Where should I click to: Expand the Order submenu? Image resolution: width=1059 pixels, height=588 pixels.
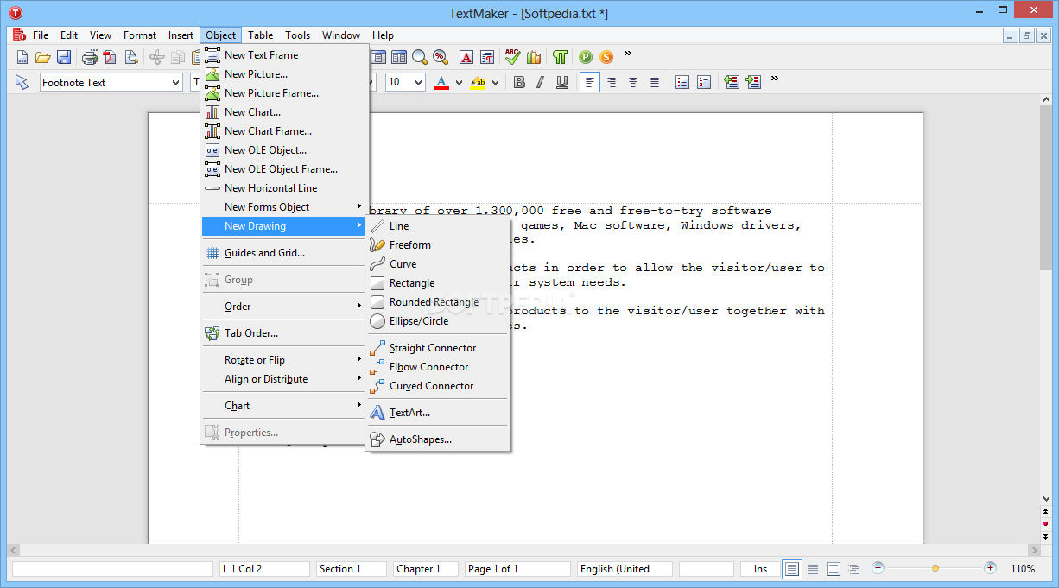pos(283,307)
